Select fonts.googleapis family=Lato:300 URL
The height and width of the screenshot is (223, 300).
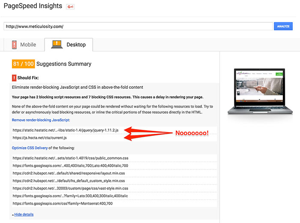[x=70, y=196]
